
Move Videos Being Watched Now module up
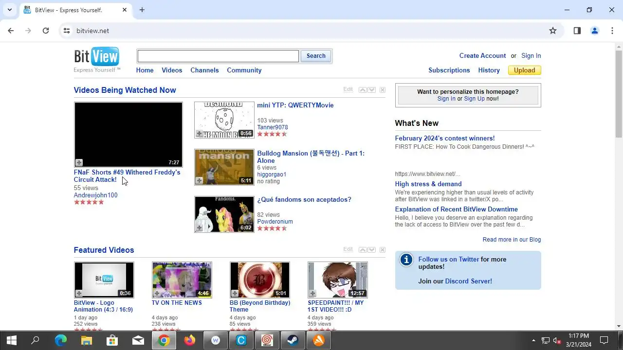(x=363, y=90)
